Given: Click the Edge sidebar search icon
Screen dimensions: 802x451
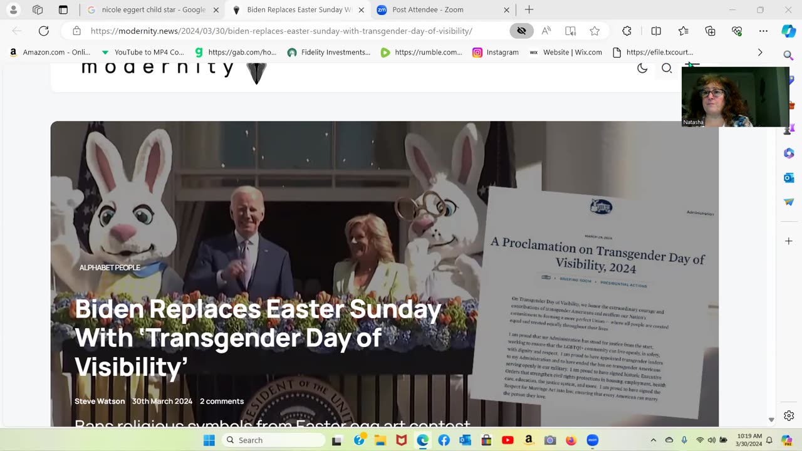Looking at the screenshot, I should coord(789,56).
